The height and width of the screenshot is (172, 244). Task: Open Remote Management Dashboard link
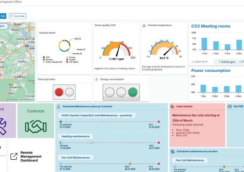(x=31, y=156)
